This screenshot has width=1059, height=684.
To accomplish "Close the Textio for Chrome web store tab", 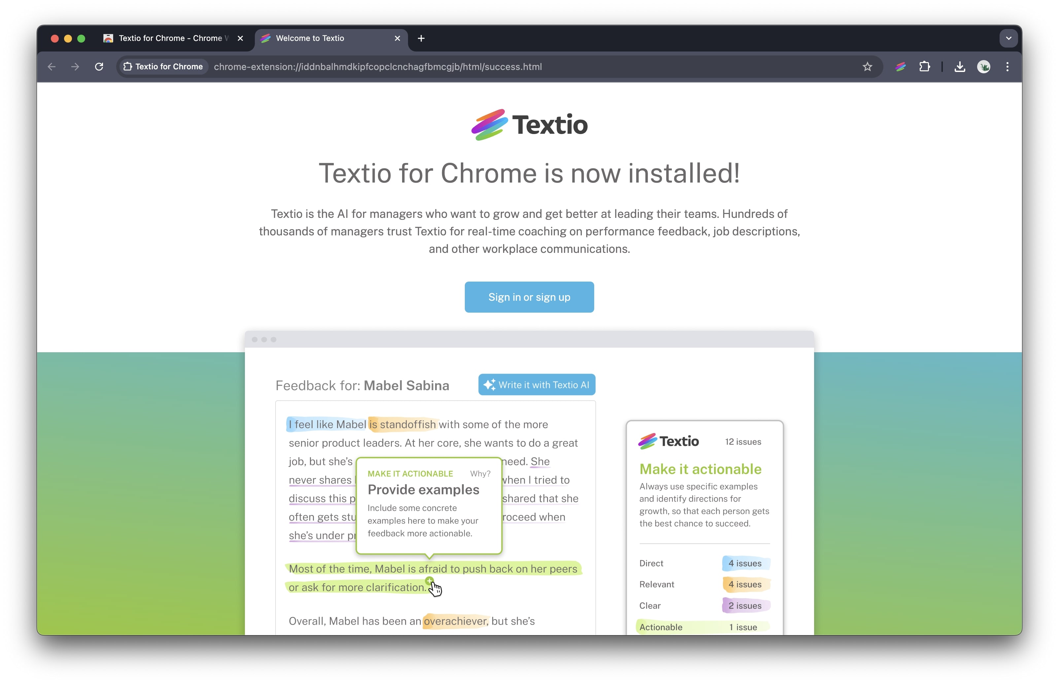I will [240, 38].
